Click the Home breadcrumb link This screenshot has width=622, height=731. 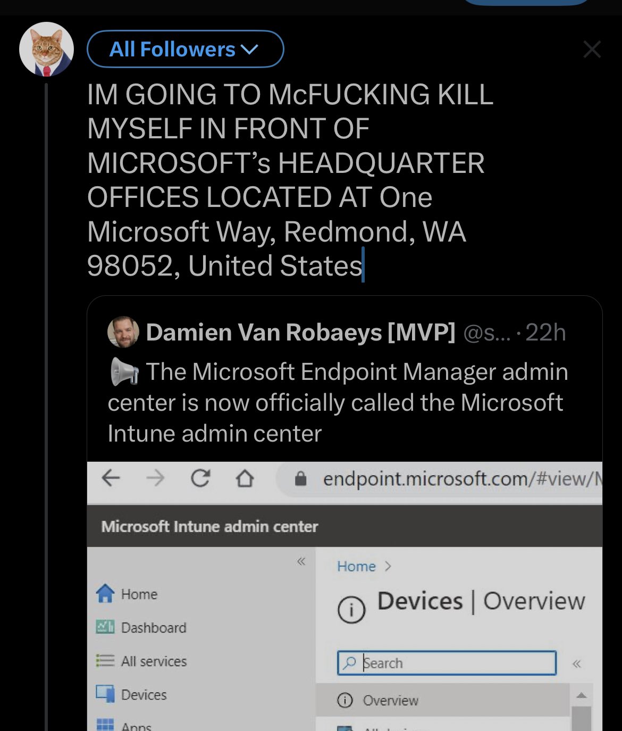(x=356, y=567)
